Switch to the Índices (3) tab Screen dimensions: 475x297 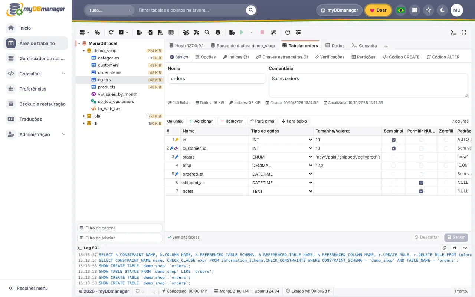tap(236, 57)
